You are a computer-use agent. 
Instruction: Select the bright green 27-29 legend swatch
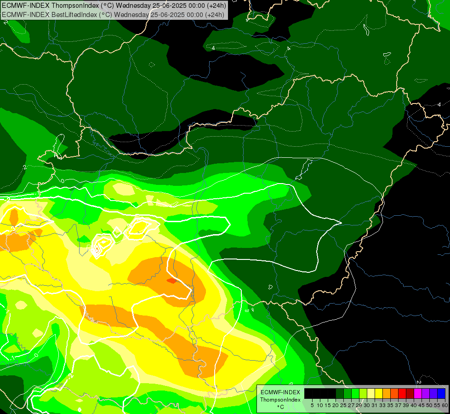[x=355, y=393]
